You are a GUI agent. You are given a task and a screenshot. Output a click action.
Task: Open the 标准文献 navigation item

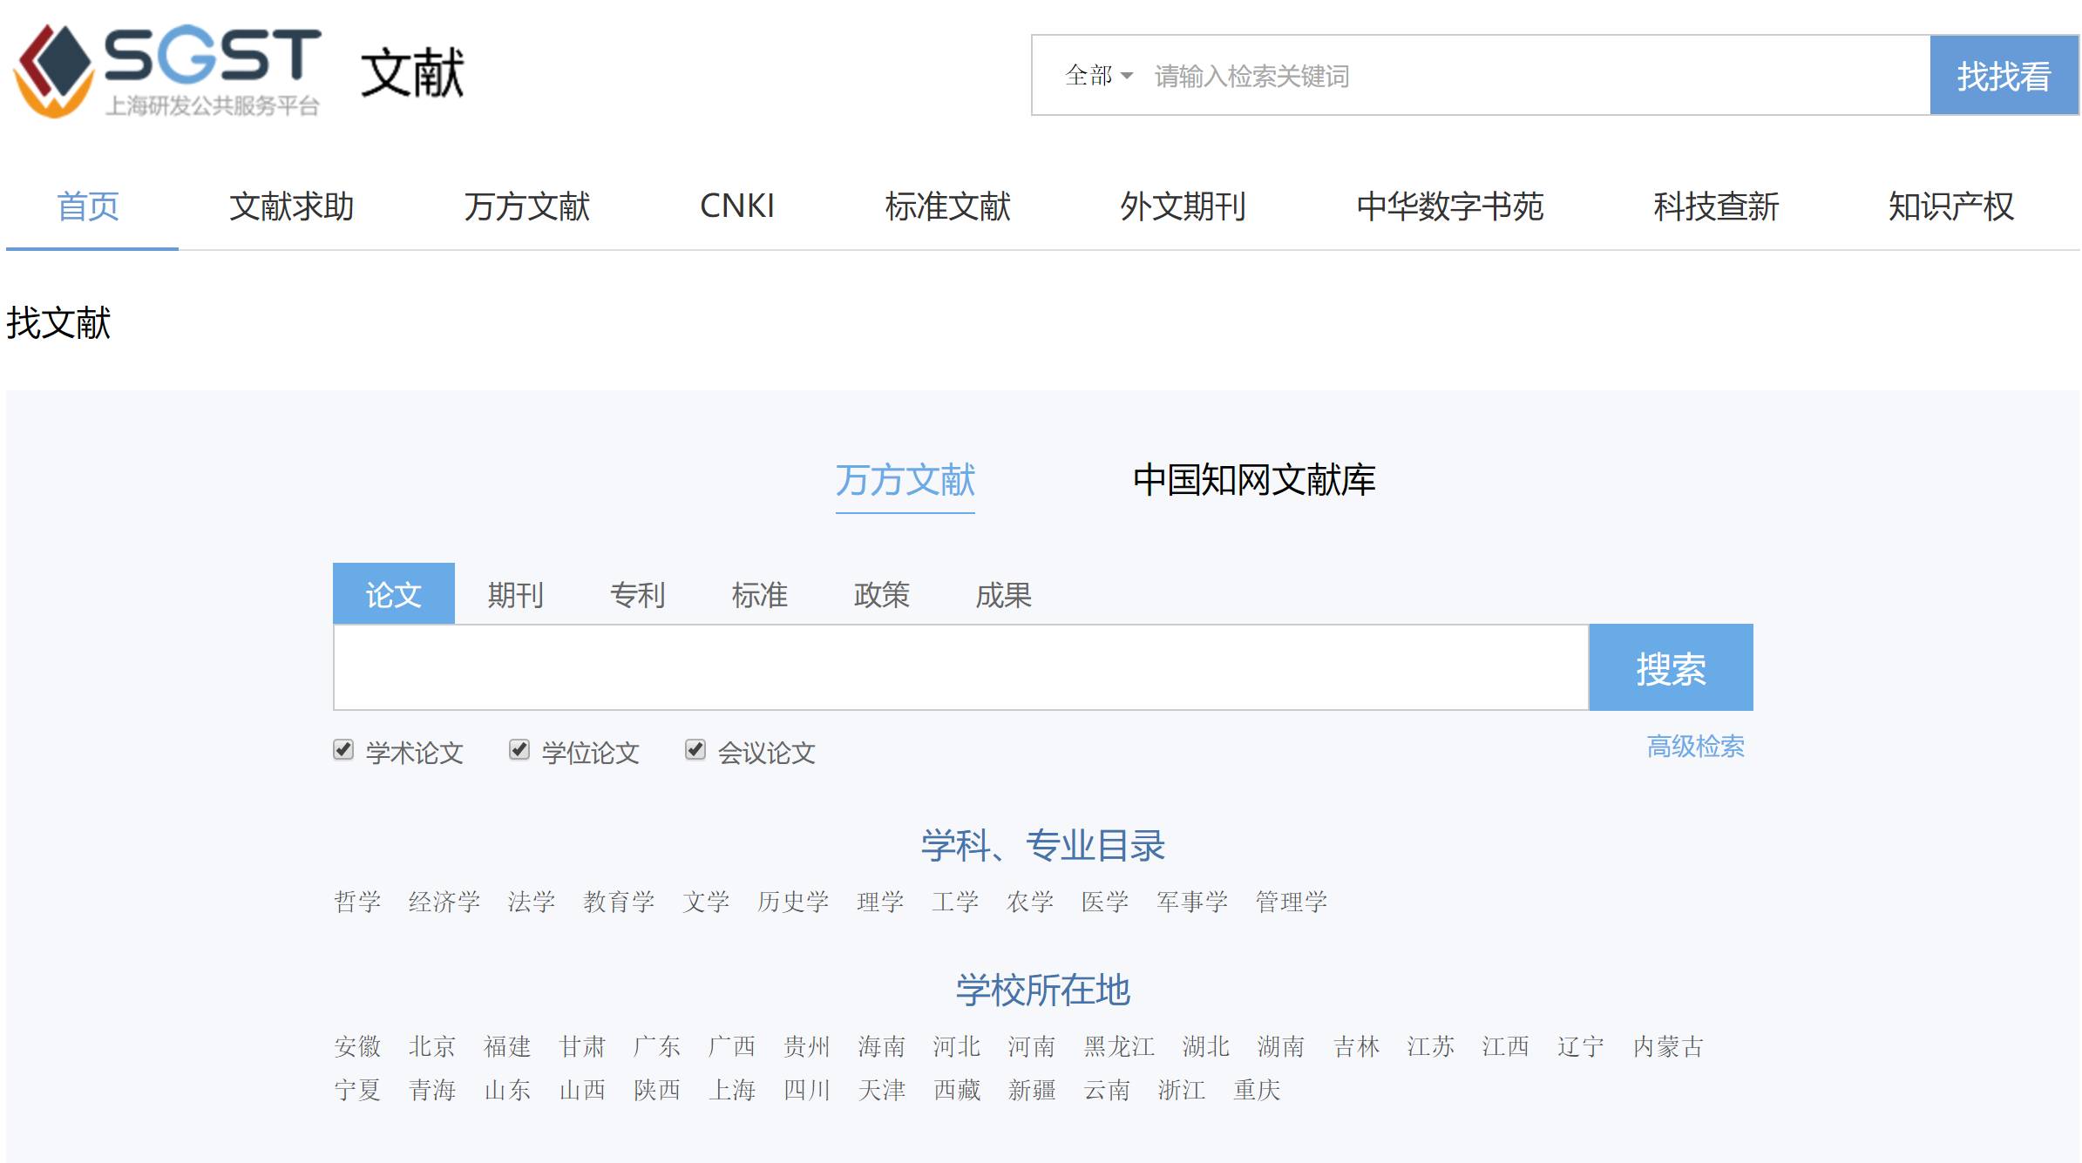[947, 206]
